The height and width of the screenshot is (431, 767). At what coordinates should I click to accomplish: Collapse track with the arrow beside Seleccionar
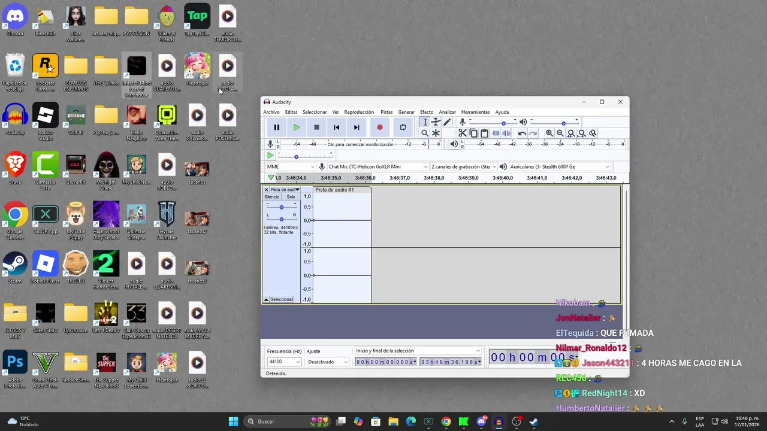[x=266, y=299]
